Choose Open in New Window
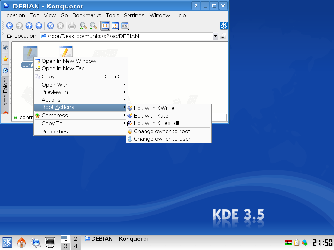The image size is (334, 250). pyautogui.click(x=81, y=61)
